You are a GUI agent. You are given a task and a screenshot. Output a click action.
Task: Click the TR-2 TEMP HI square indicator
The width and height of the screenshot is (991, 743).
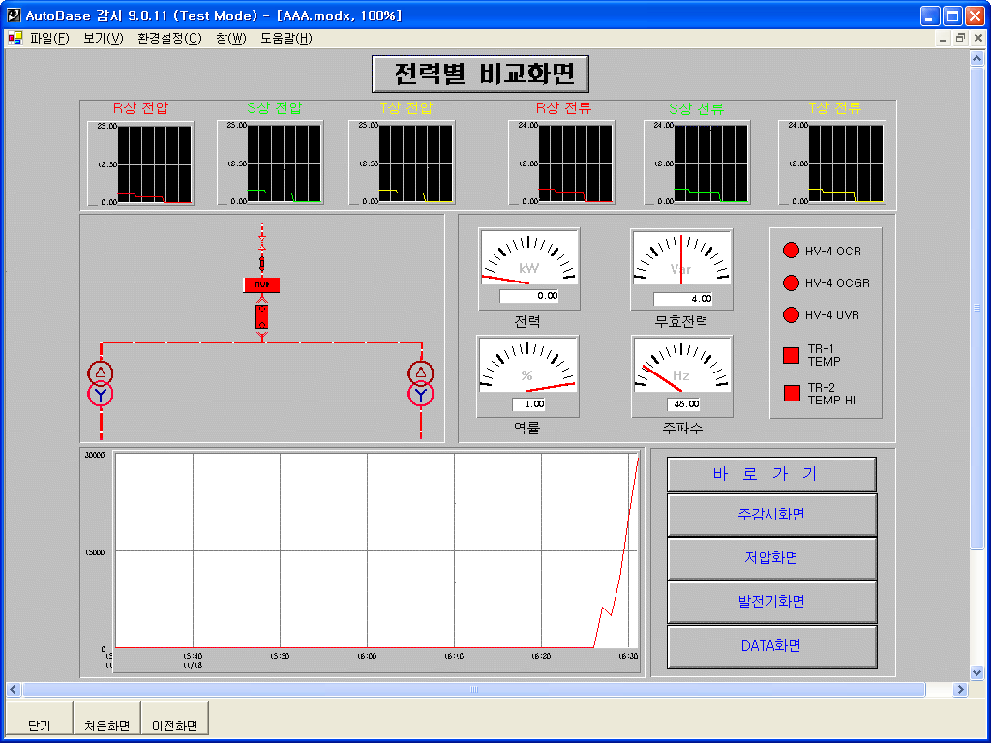[x=792, y=394]
